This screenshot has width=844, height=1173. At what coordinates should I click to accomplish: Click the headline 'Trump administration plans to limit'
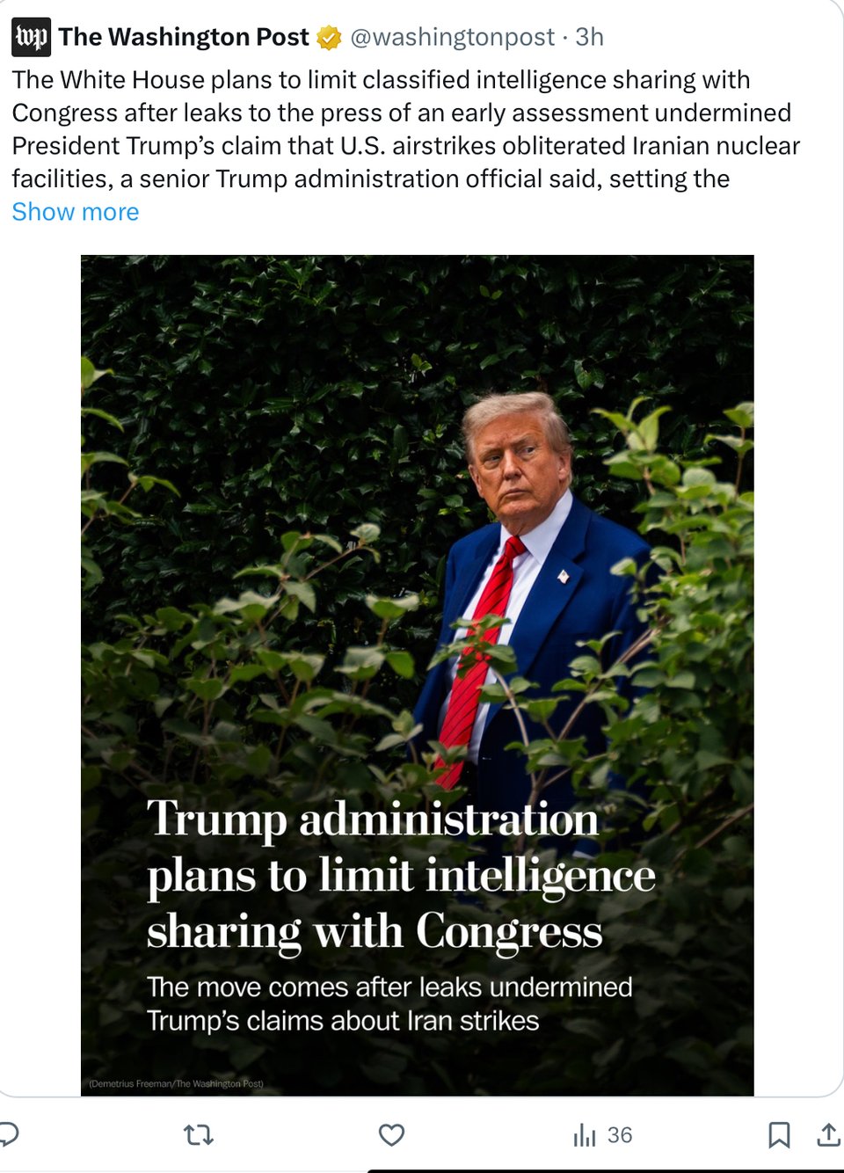pos(400,874)
